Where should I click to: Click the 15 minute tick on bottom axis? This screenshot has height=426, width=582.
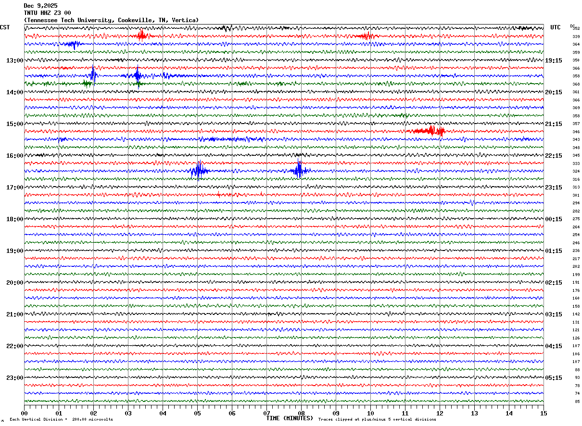pyautogui.click(x=543, y=413)
